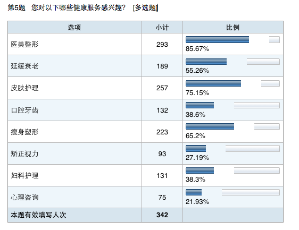The image size is (299, 230).
Task: Click the 心理咨询 option label
Action: (24, 197)
